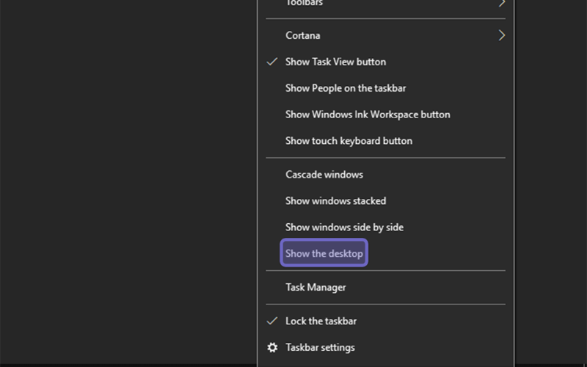587x367 pixels.
Task: Toggle Show Task View button option
Action: 386,62
